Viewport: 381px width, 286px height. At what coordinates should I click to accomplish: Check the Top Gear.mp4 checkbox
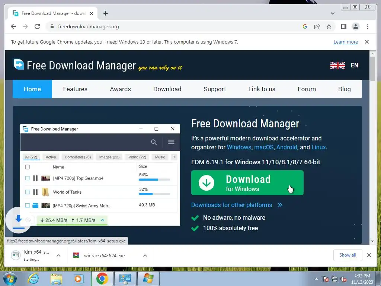tap(28, 178)
